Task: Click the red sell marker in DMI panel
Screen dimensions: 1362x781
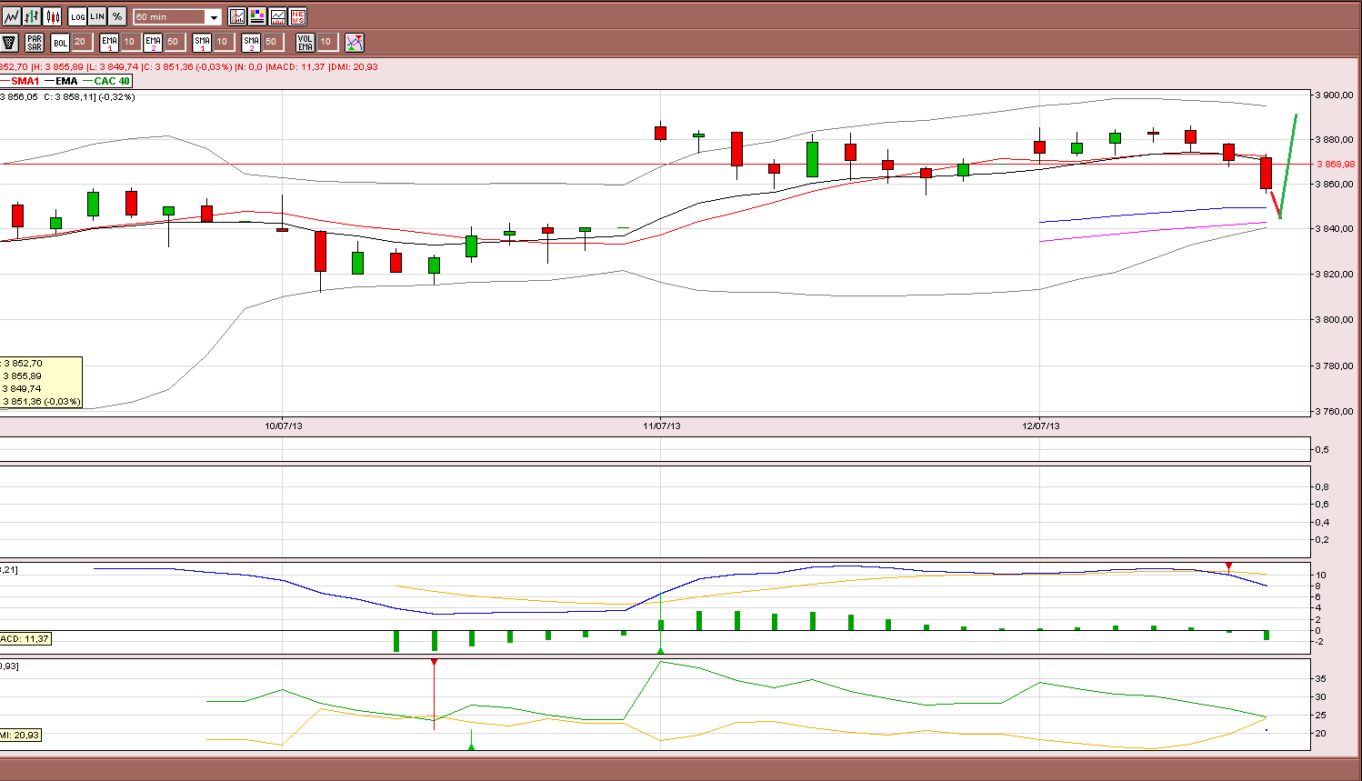Action: point(434,663)
